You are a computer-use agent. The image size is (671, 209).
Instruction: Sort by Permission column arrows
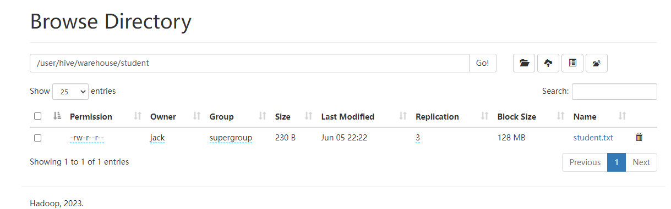[x=138, y=116]
